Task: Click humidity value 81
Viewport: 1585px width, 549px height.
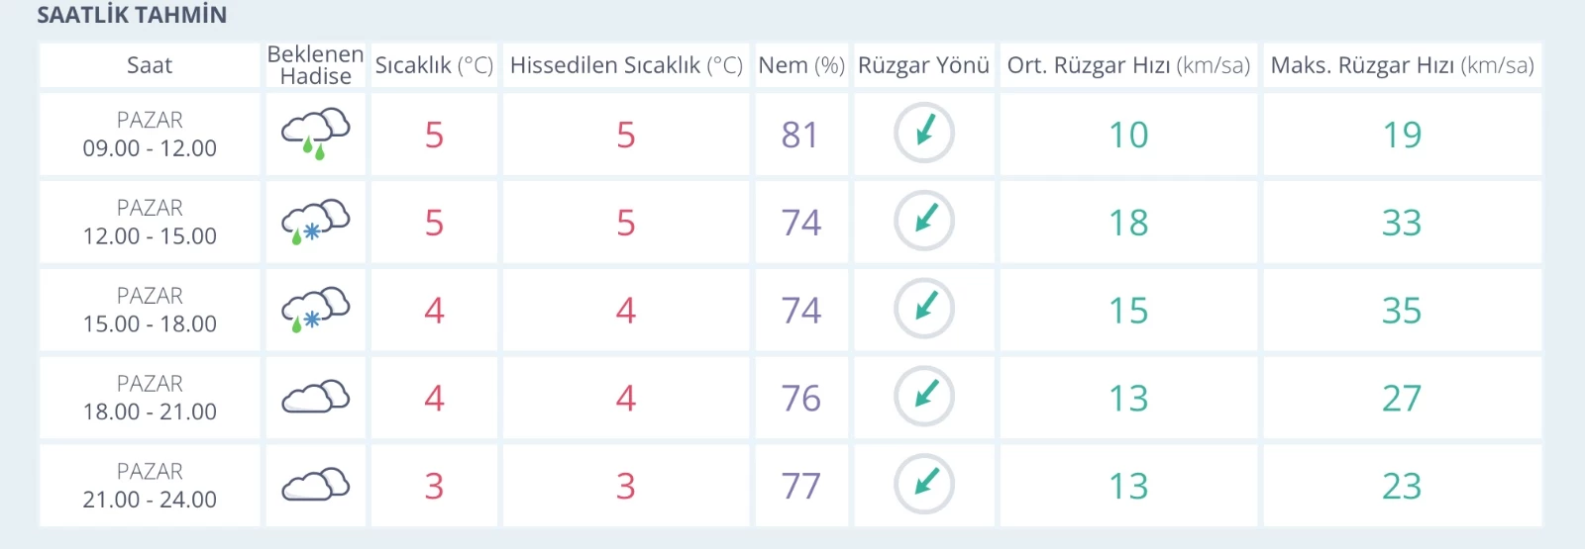Action: [800, 135]
